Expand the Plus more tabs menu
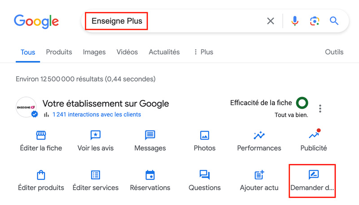The height and width of the screenshot is (205, 359). pyautogui.click(x=203, y=52)
